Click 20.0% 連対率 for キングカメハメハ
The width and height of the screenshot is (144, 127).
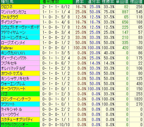coord(95,53)
